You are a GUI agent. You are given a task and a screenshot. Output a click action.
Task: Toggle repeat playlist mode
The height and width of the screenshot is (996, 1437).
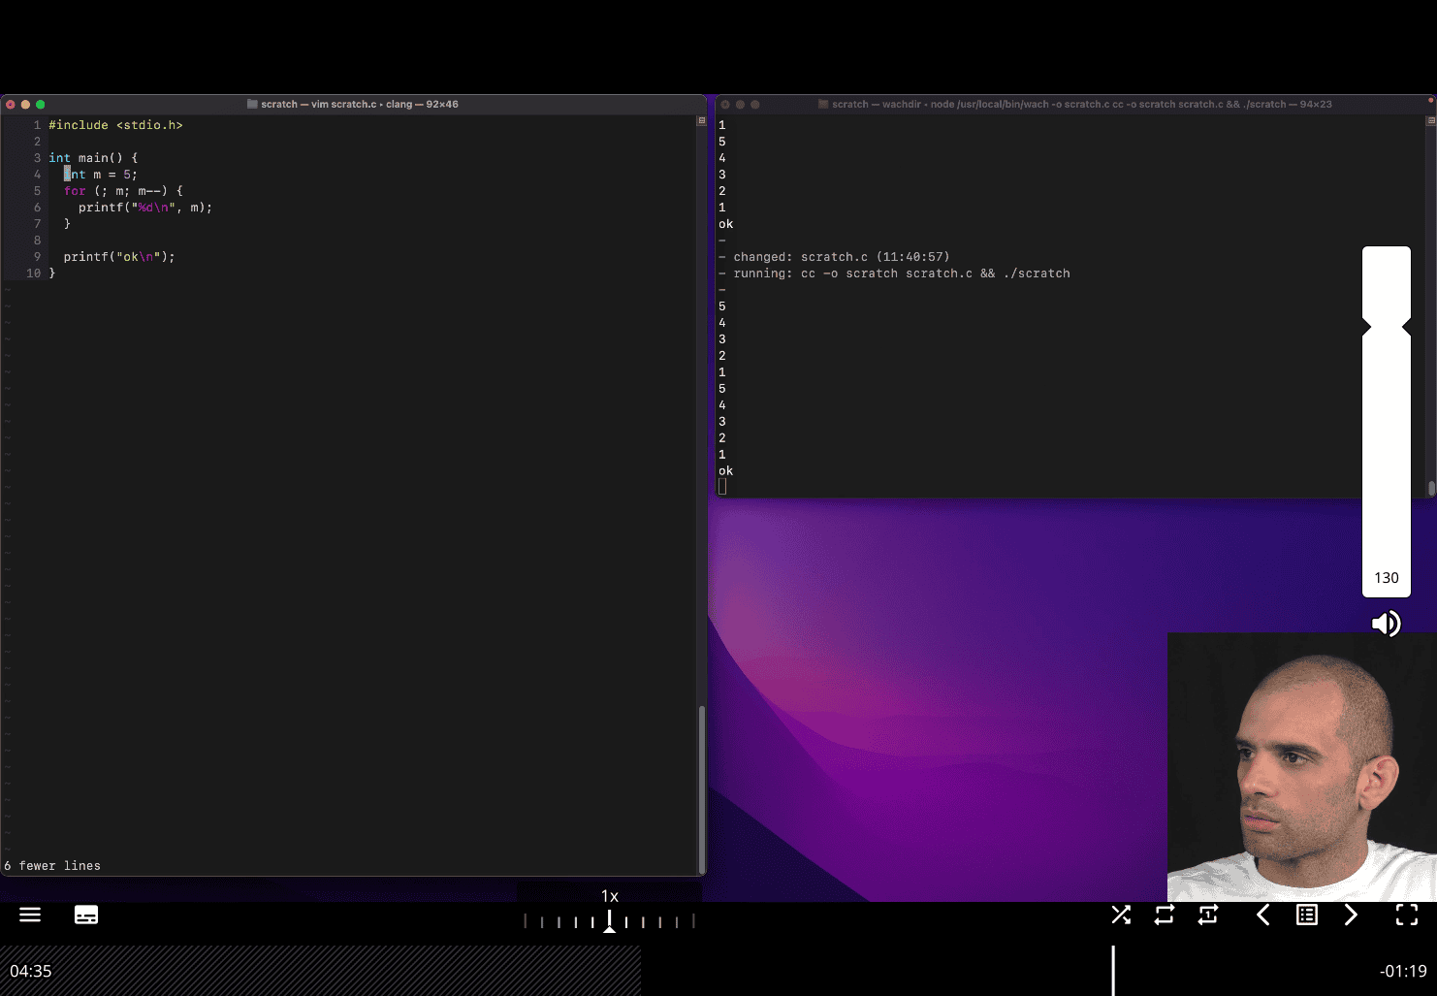[x=1165, y=915]
